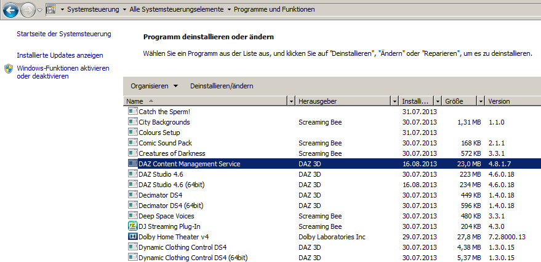Expand the Name column filter arrow
541x262 pixels.
click(x=291, y=101)
